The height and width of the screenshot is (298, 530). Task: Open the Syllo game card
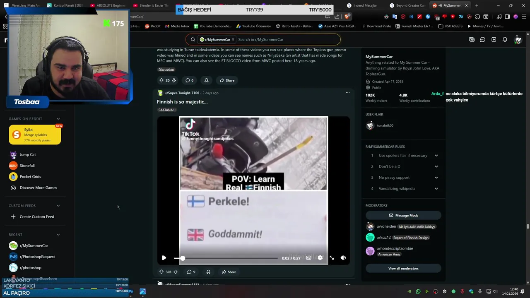point(35,135)
